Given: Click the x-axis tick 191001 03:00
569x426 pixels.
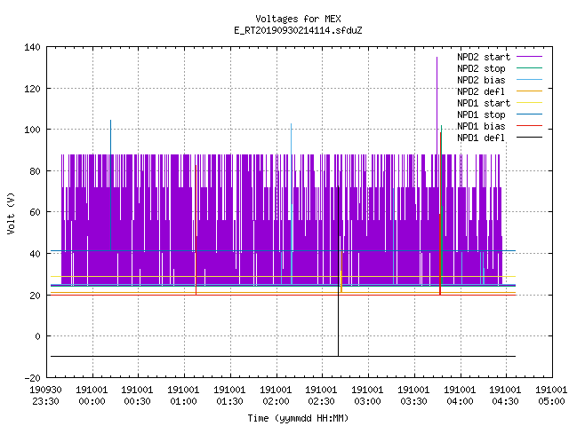Looking at the screenshot, I should click(x=367, y=396).
